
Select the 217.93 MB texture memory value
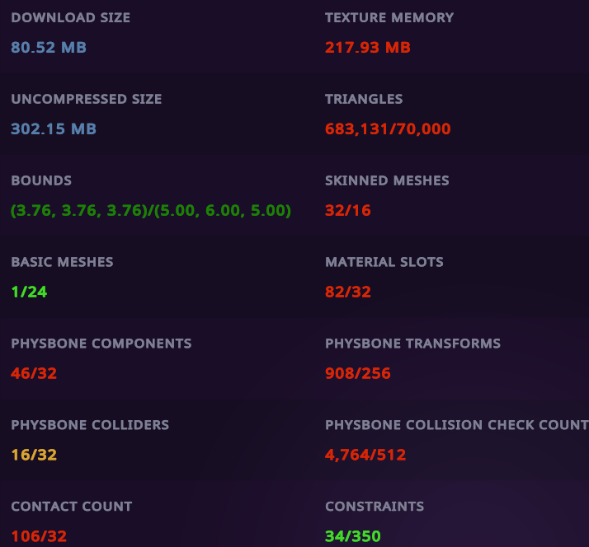(368, 48)
